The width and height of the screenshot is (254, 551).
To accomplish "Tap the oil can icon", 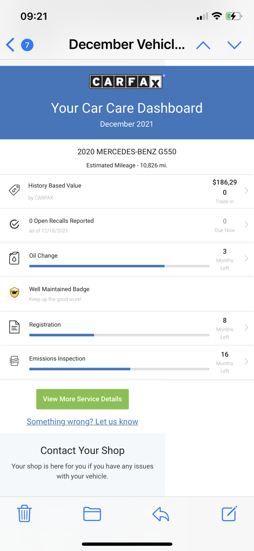I will [x=14, y=258].
